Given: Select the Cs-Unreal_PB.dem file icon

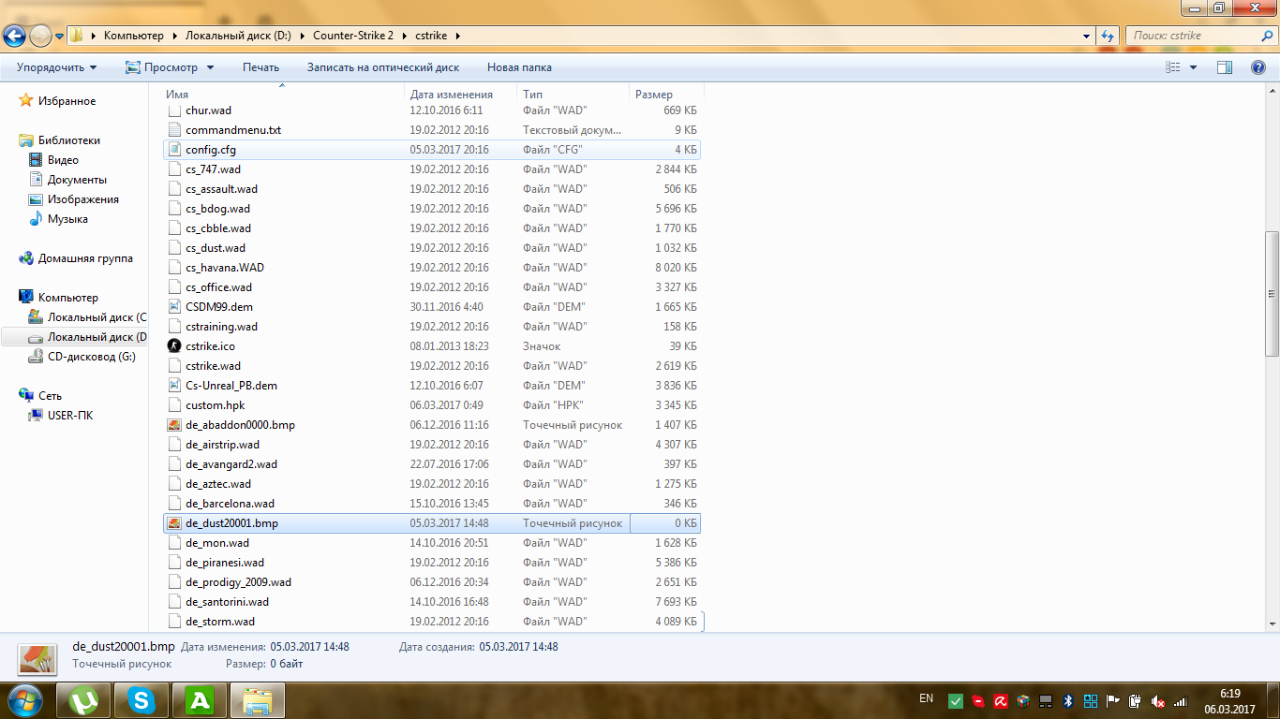Looking at the screenshot, I should coord(173,386).
